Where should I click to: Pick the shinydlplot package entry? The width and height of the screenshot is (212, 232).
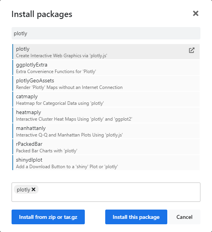pyautogui.click(x=106, y=162)
